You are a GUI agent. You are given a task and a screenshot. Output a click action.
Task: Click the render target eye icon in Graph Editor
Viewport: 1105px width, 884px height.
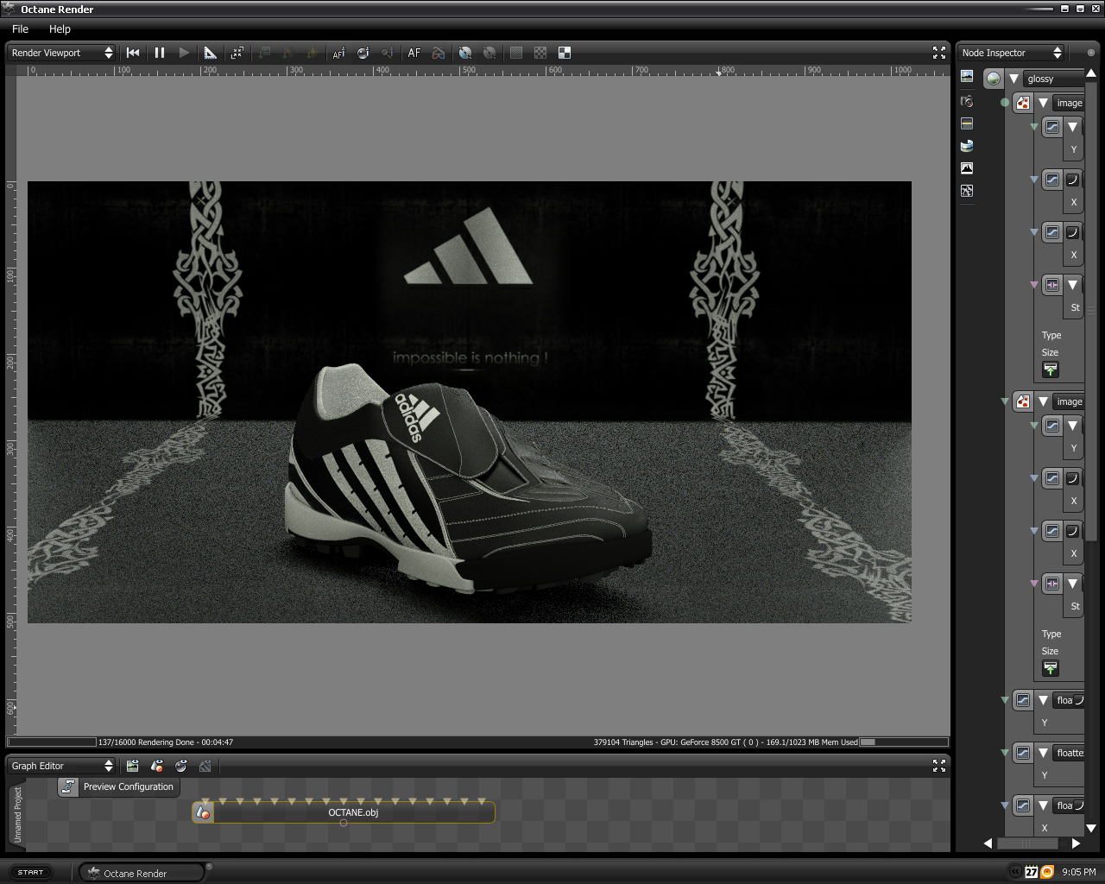pyautogui.click(x=132, y=766)
